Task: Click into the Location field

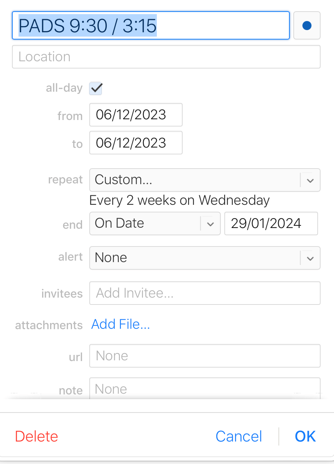Action: click(166, 57)
